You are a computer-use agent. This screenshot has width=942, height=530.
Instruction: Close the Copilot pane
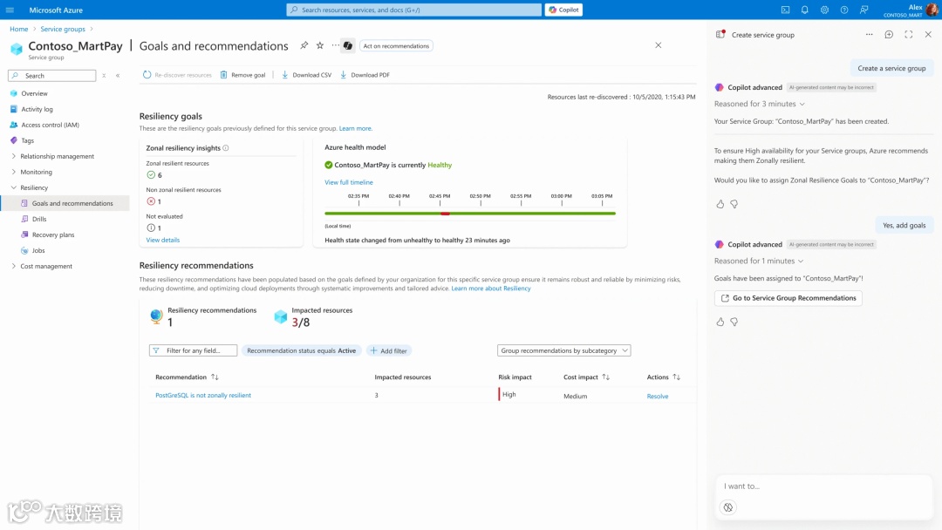(928, 35)
